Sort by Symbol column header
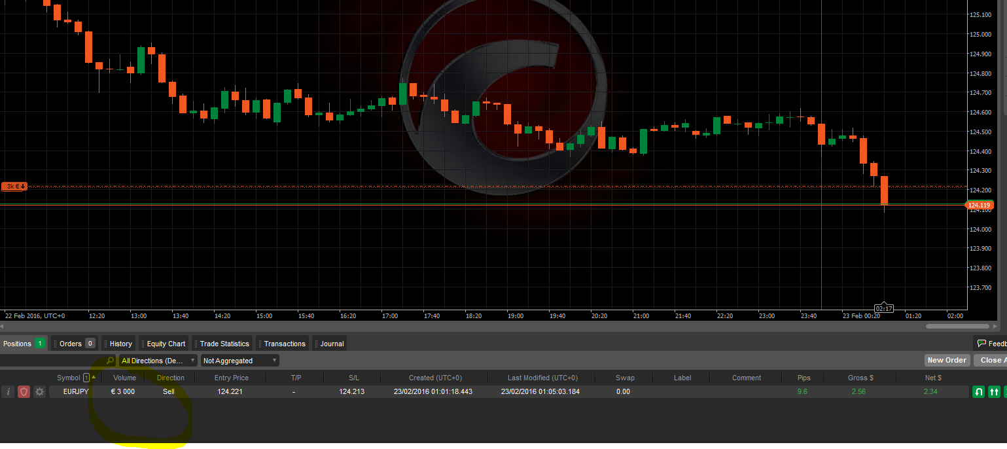Screen dimensions: 1007x449 (68, 378)
